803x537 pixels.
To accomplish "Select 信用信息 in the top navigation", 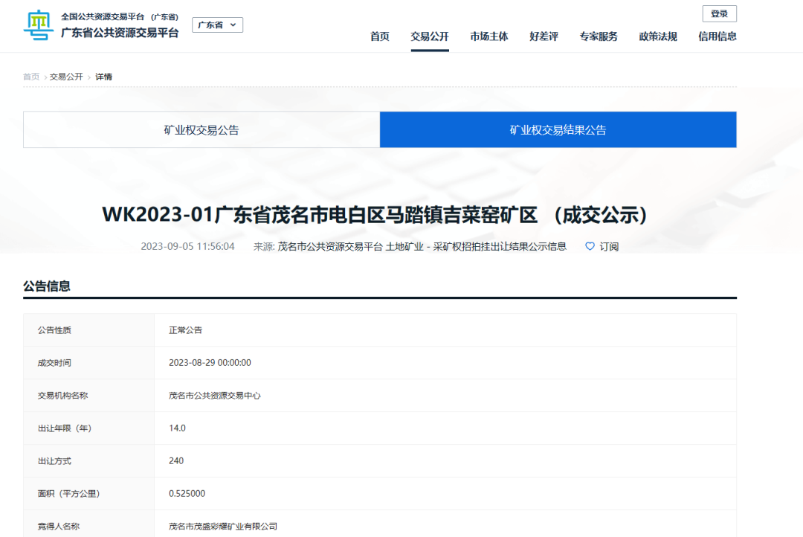I will [717, 36].
